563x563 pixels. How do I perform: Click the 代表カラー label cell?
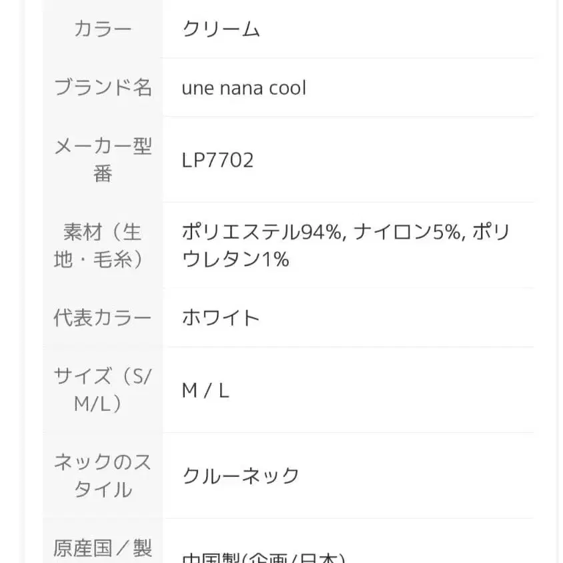[x=103, y=318]
